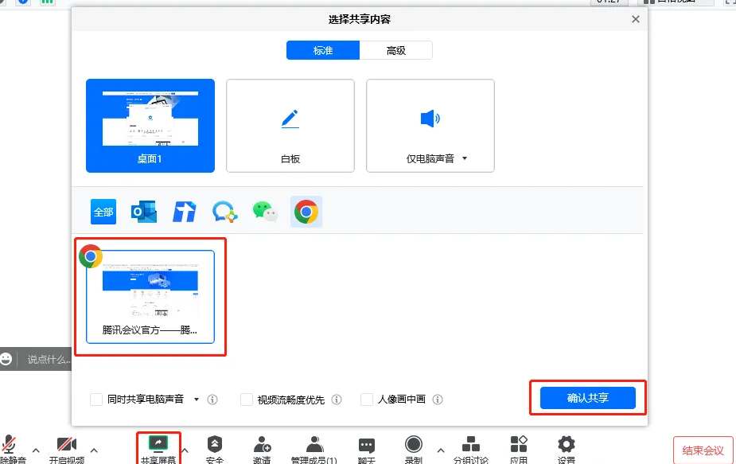Enable 视频流畅度优先 checkbox
This screenshot has width=736, height=464.
(247, 400)
